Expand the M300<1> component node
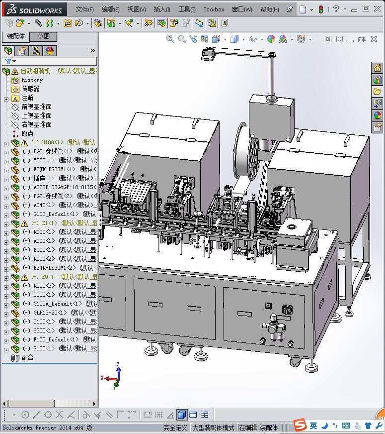Screen dimensions: 385x434 [6, 162]
